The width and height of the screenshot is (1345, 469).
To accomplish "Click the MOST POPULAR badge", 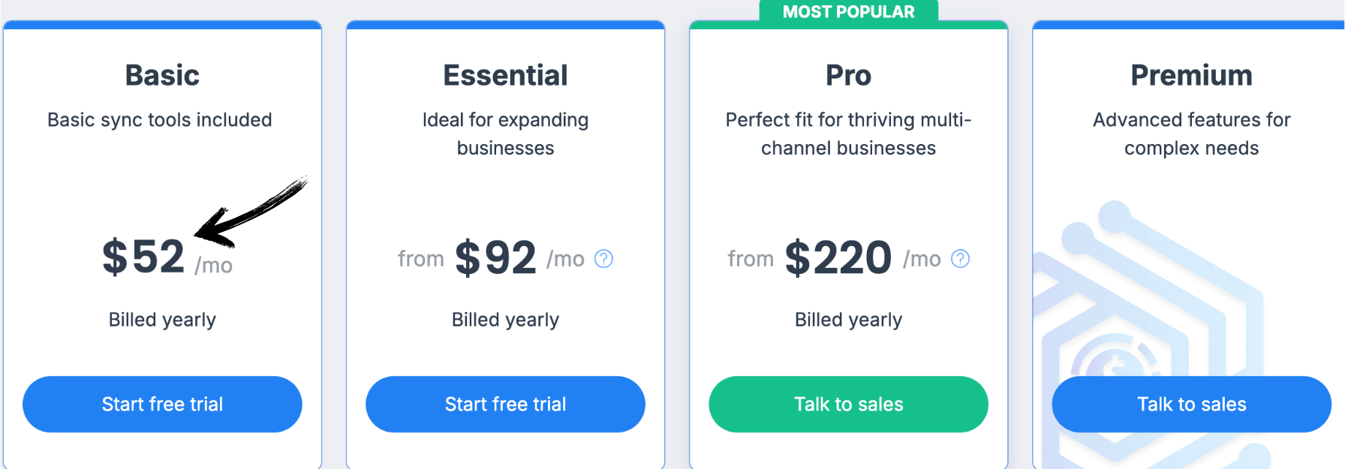I will pyautogui.click(x=848, y=12).
